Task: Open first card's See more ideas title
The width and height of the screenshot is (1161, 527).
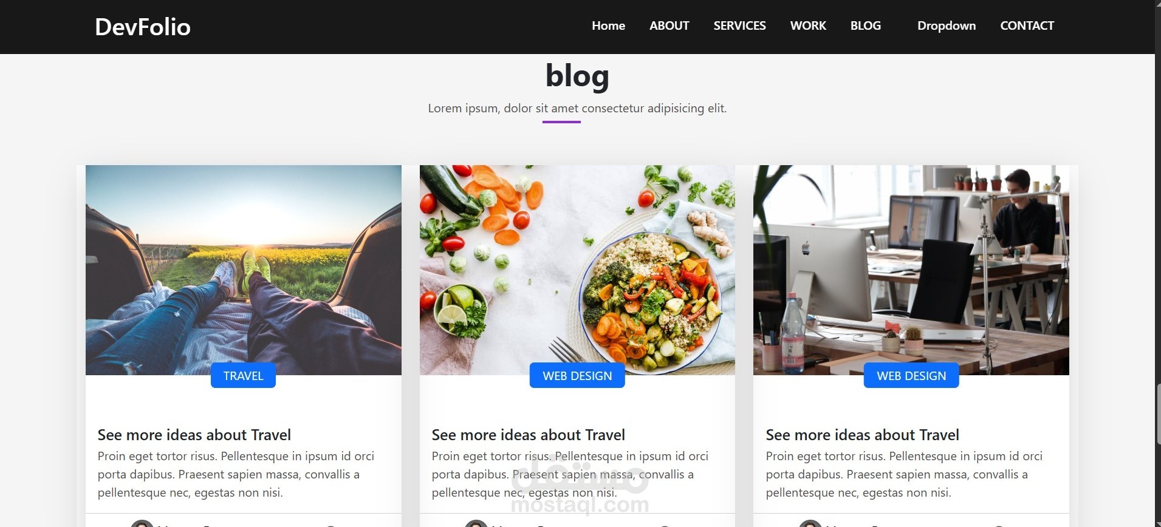Action: pyautogui.click(x=194, y=435)
